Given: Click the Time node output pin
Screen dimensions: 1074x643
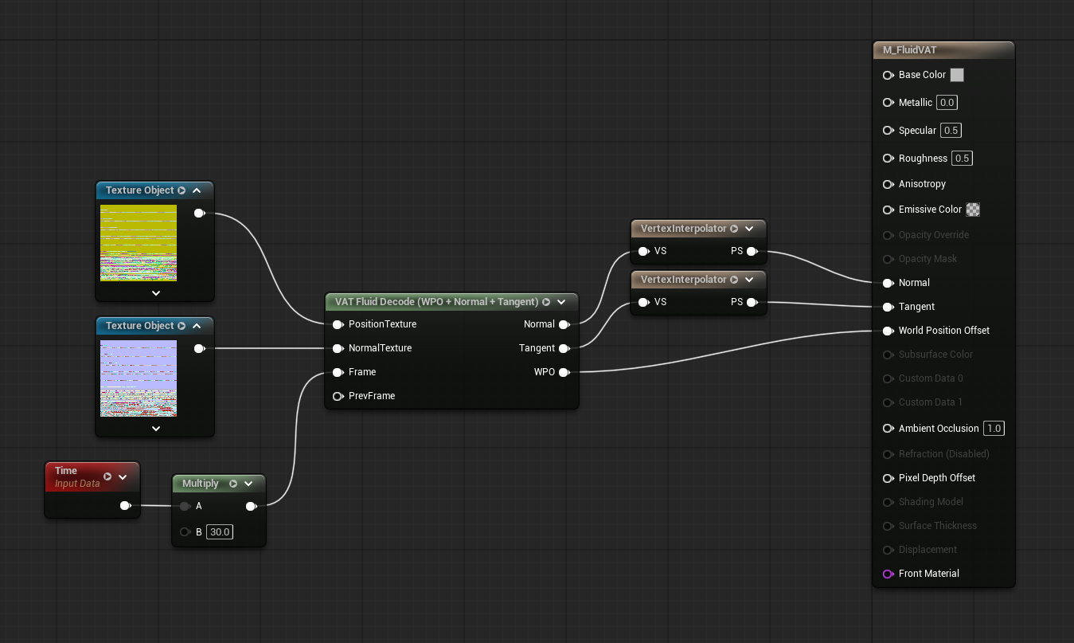Looking at the screenshot, I should [125, 506].
